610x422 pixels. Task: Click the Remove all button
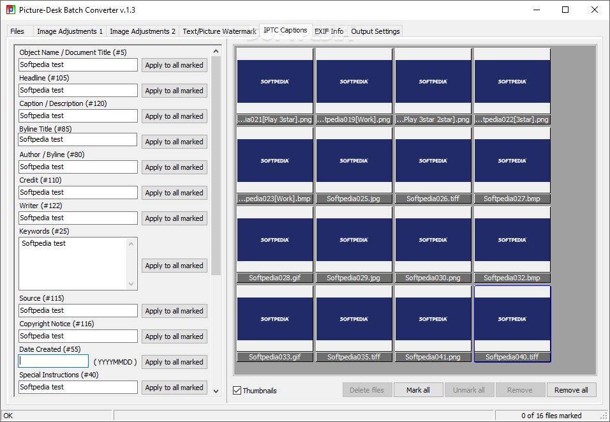pos(571,390)
